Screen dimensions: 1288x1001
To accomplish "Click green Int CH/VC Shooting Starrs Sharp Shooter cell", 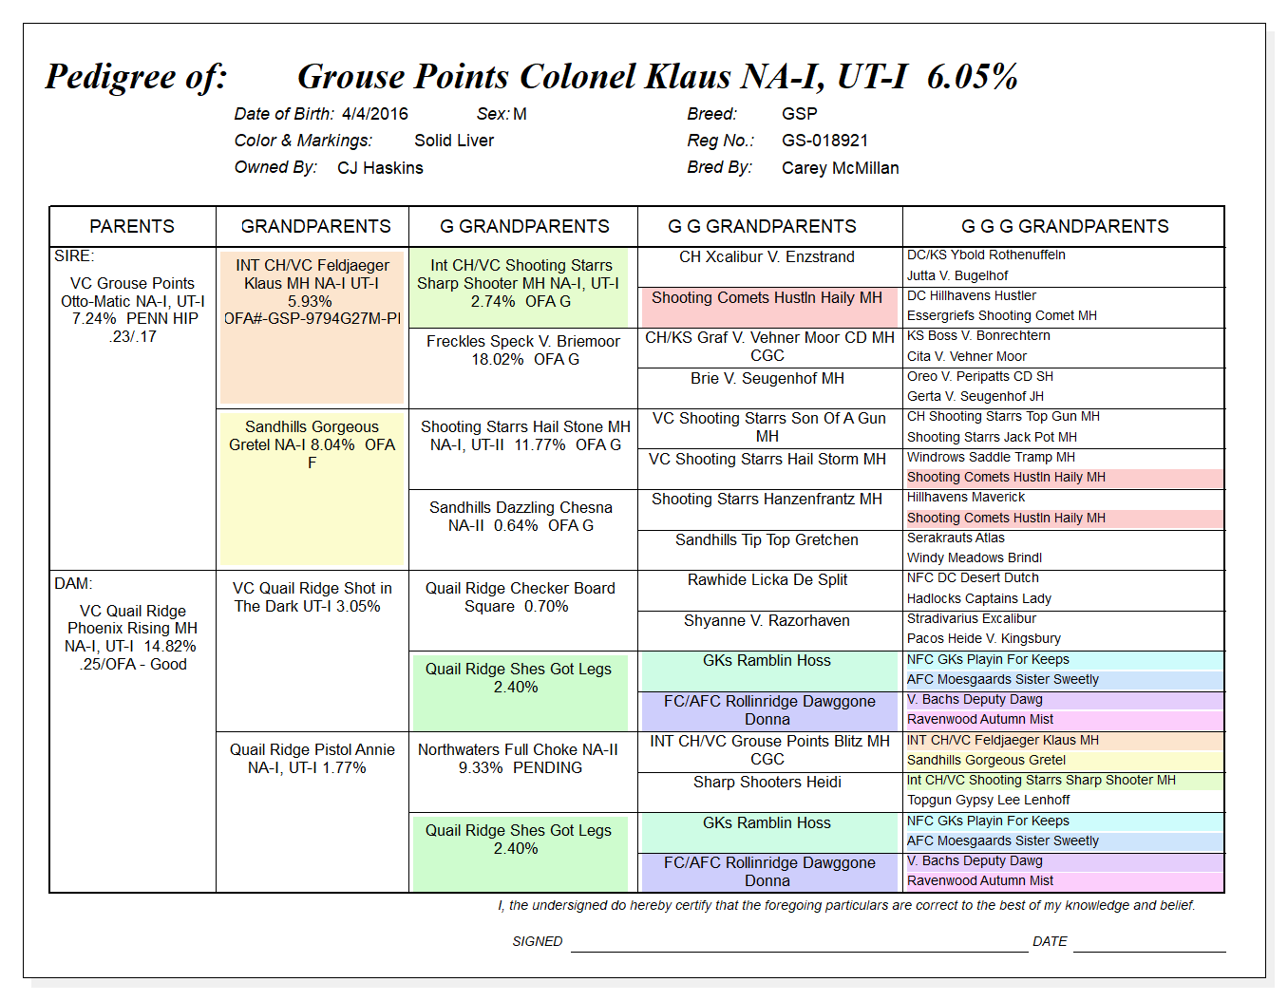I will (519, 288).
